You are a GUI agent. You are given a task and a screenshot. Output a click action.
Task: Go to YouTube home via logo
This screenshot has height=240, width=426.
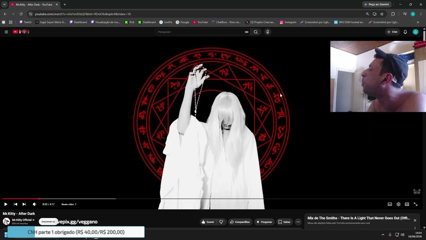point(21,32)
